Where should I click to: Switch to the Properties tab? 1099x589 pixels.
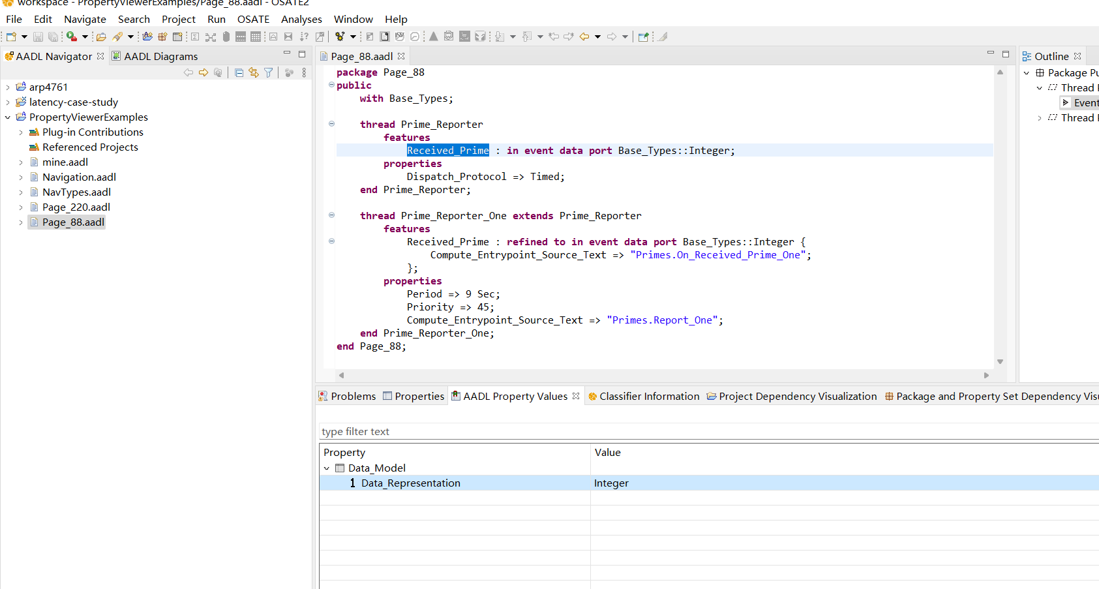point(414,396)
